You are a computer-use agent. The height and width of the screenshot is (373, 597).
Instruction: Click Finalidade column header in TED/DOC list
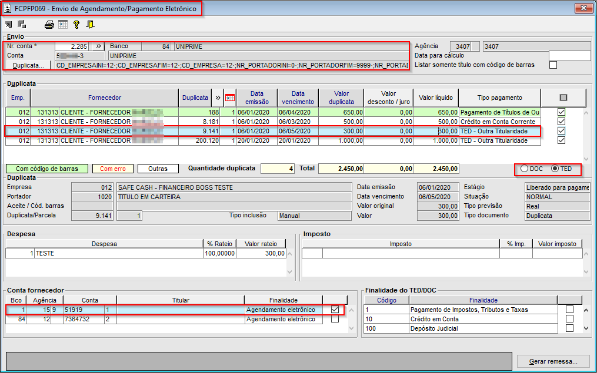pyautogui.click(x=483, y=300)
